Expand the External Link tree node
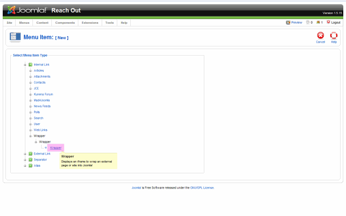Viewport: 346px width, 216px height. click(x=25, y=154)
